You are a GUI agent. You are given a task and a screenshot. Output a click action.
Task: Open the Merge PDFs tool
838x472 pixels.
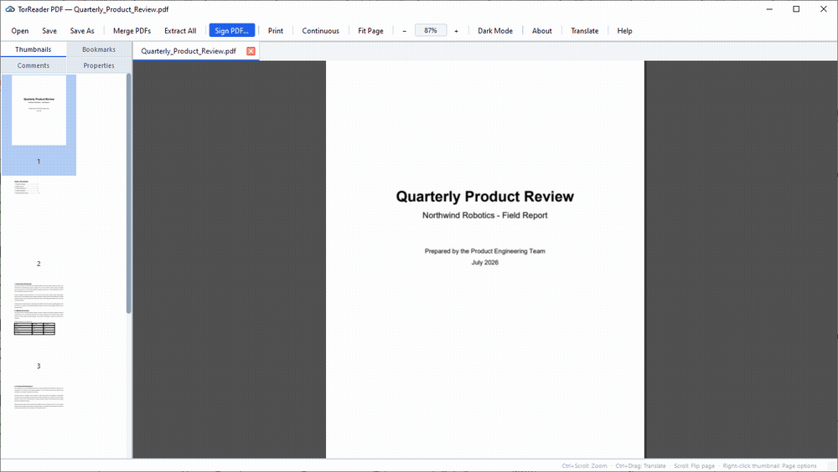132,31
